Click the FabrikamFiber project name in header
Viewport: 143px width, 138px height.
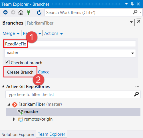[x=40, y=23]
